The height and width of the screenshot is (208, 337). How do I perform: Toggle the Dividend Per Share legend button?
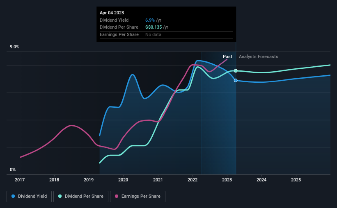tap(81, 197)
